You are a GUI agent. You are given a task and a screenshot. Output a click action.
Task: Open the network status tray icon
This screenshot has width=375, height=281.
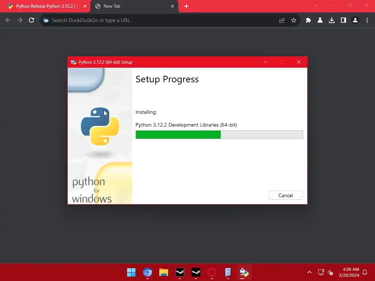(x=321, y=272)
